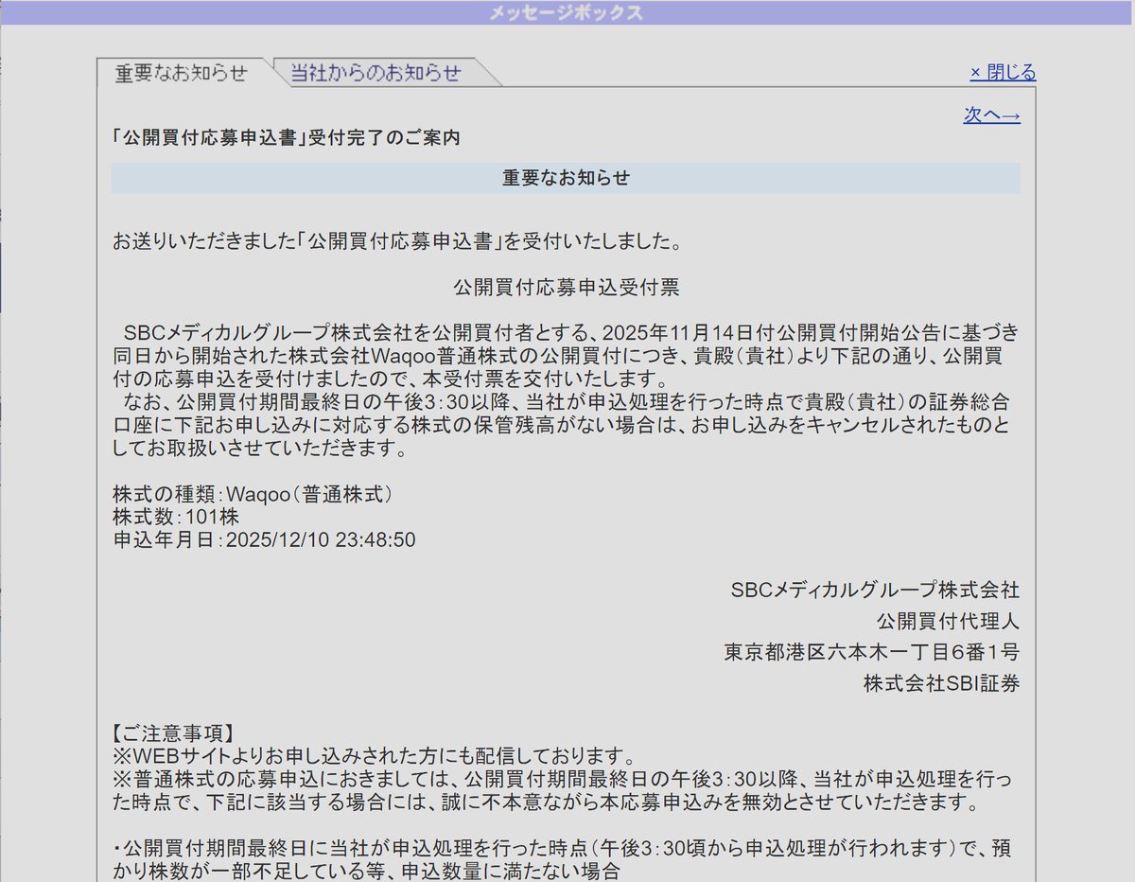Click the paragraph line starting なお、公開買付期間最終日の午後3:30以降
This screenshot has width=1135, height=882.
(566, 404)
